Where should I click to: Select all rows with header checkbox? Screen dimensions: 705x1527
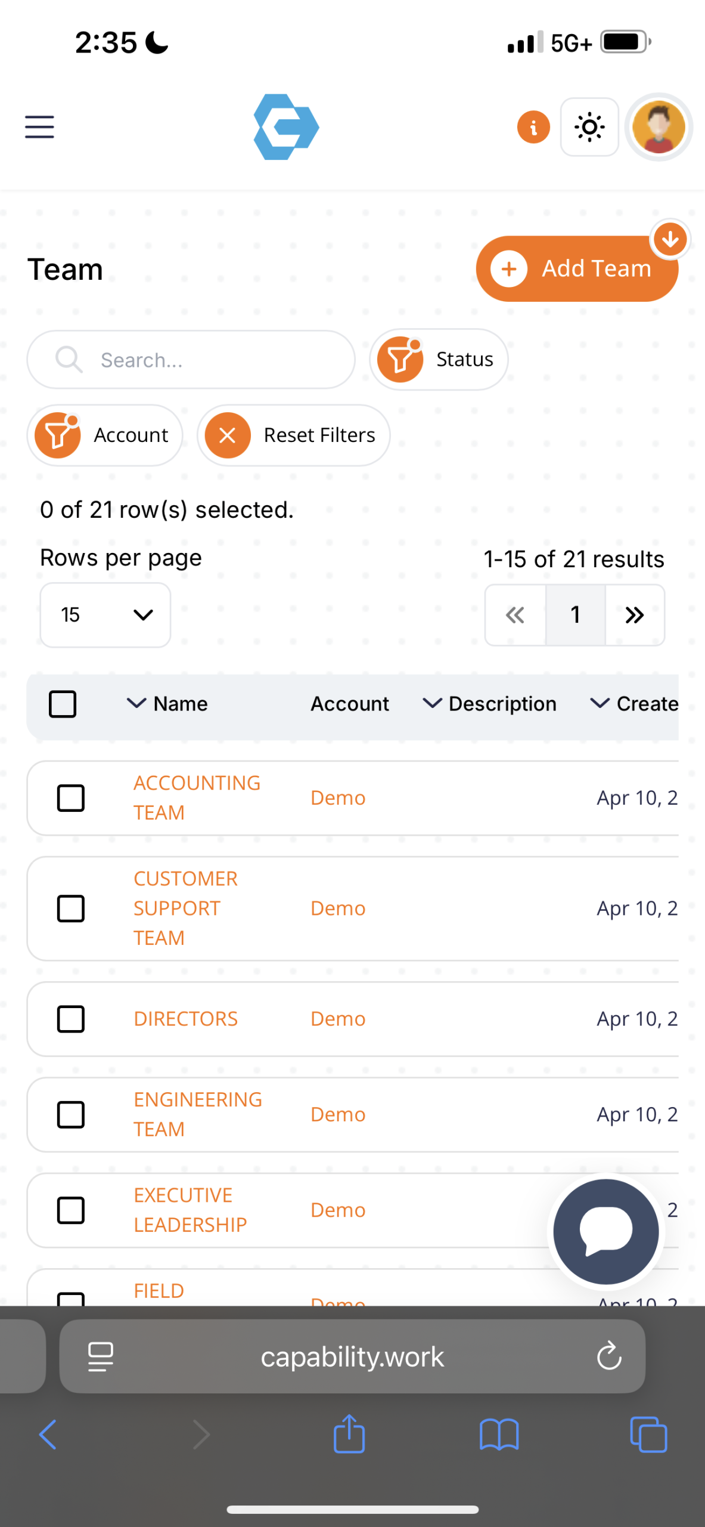tap(63, 704)
